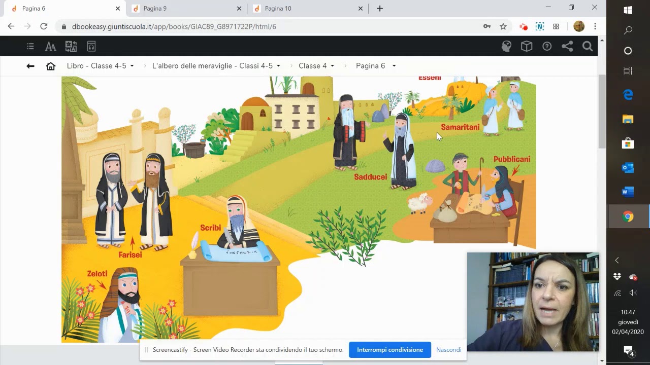The image size is (650, 365).
Task: Open the 3D cube resources icon
Action: coord(527,47)
